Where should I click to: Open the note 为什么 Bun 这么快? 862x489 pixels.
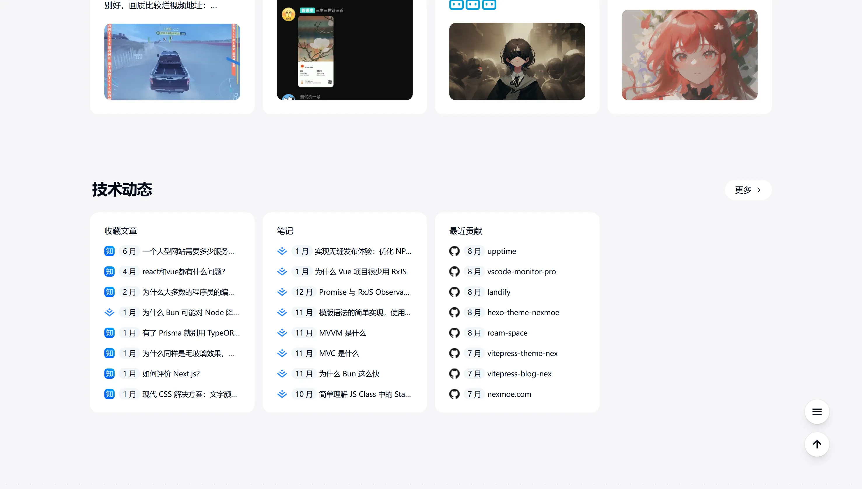349,373
